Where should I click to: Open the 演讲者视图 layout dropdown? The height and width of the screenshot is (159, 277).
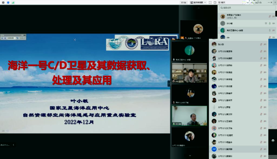tap(198, 2)
